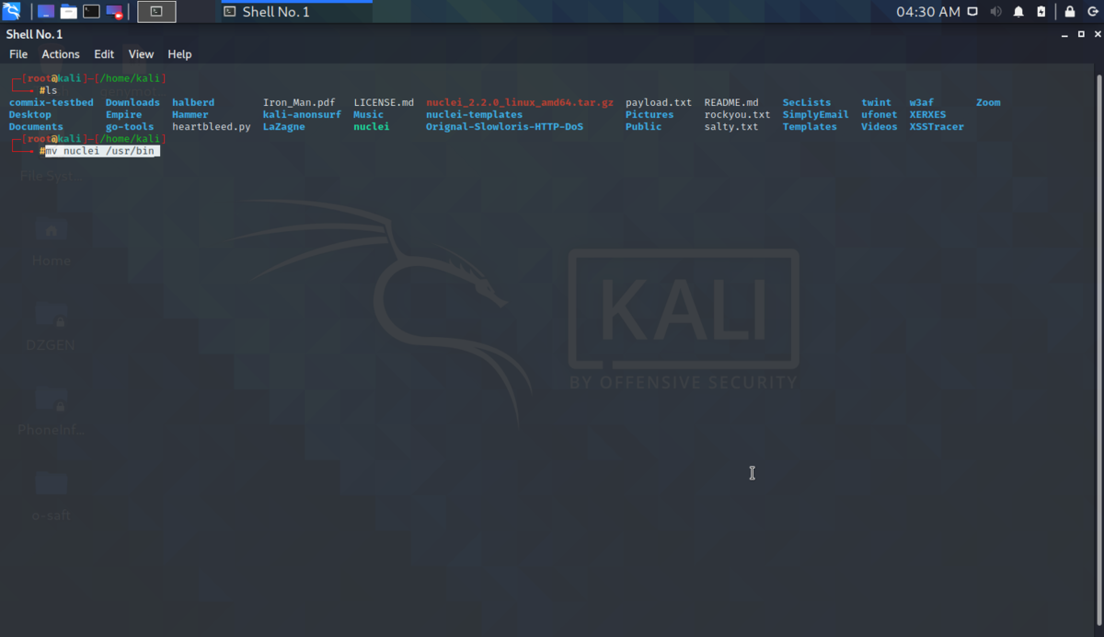Click 'payload.txt' file name
This screenshot has width=1104, height=637.
(659, 102)
